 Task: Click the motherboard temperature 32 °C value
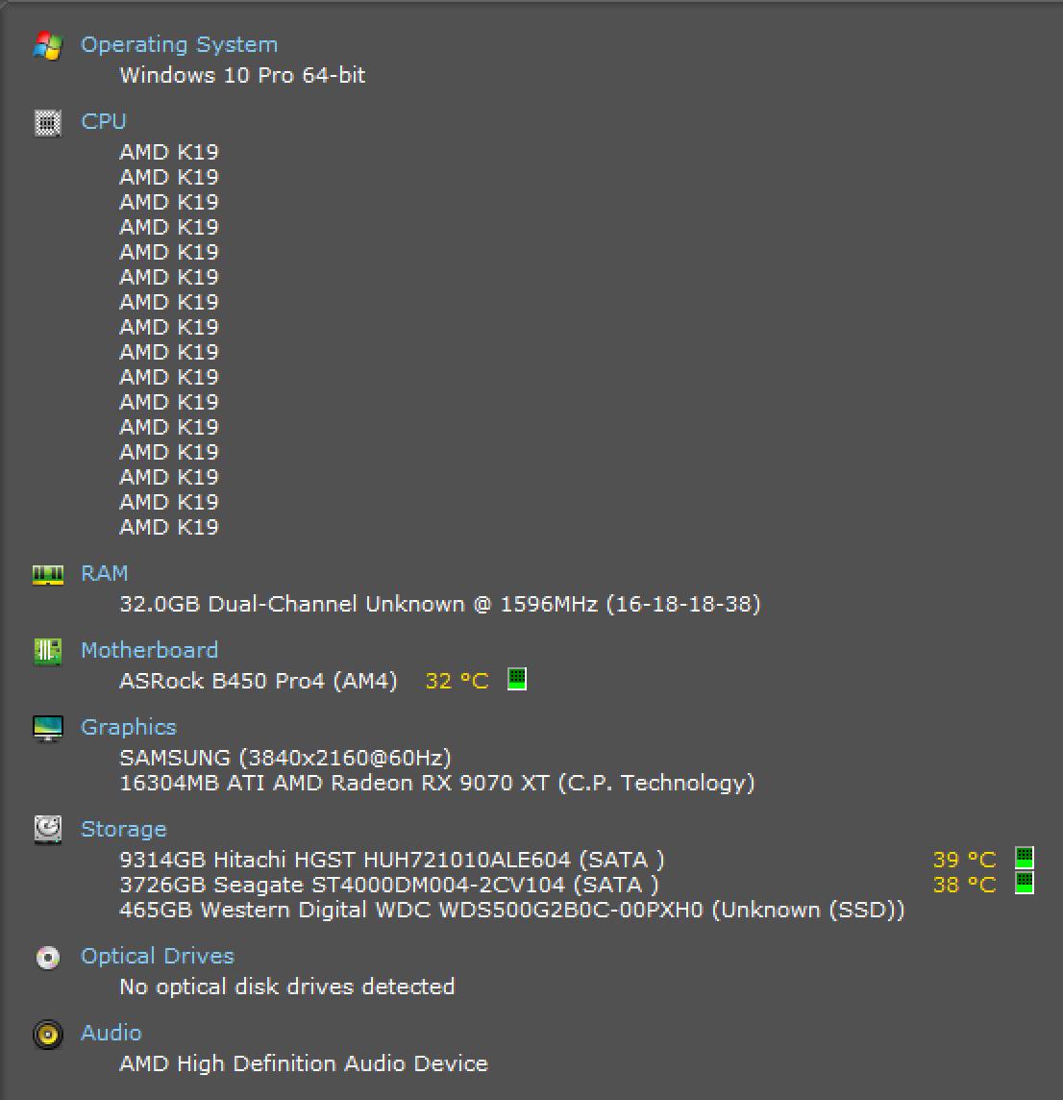pyautogui.click(x=457, y=681)
